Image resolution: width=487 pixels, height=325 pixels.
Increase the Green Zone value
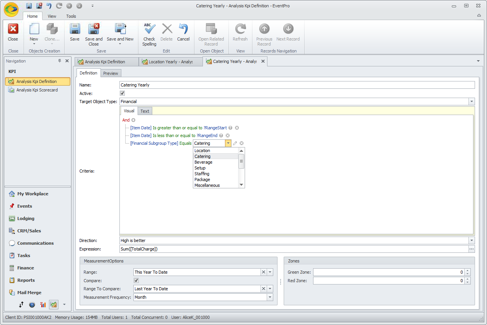pyautogui.click(x=468, y=271)
